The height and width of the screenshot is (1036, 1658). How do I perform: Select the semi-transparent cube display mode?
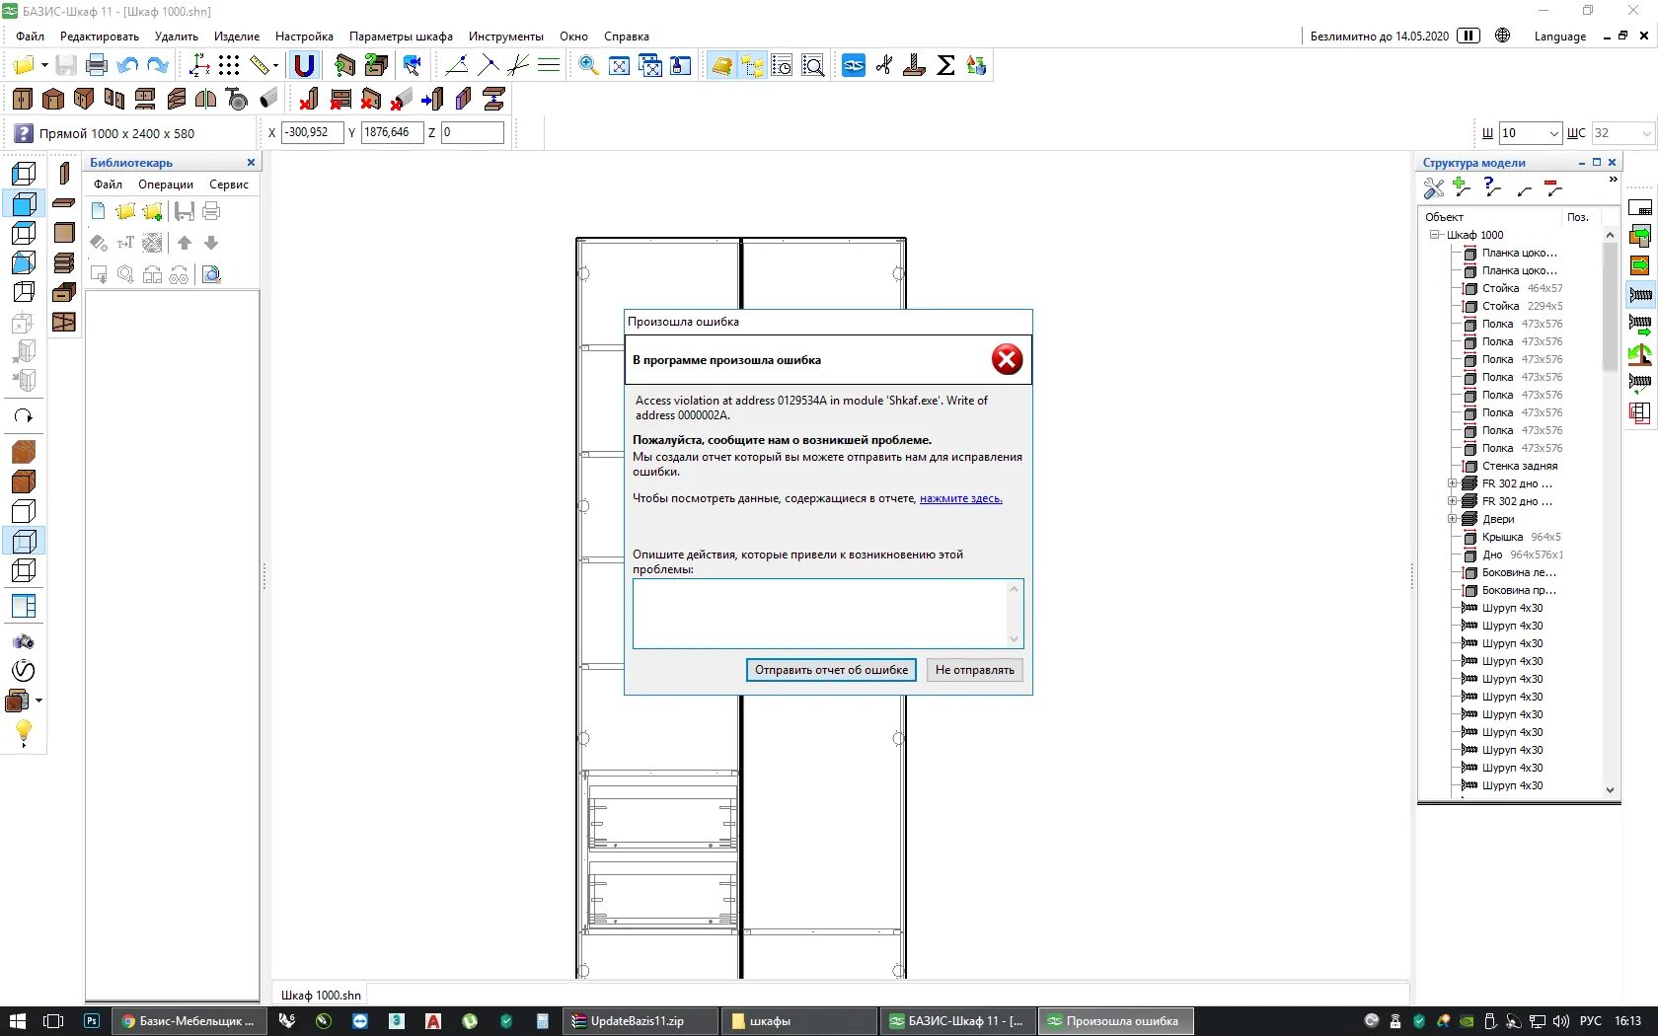pos(24,541)
